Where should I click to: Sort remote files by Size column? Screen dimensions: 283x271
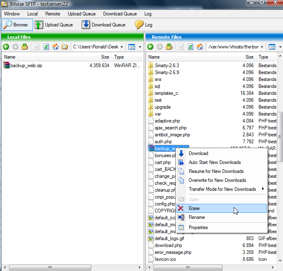242,57
